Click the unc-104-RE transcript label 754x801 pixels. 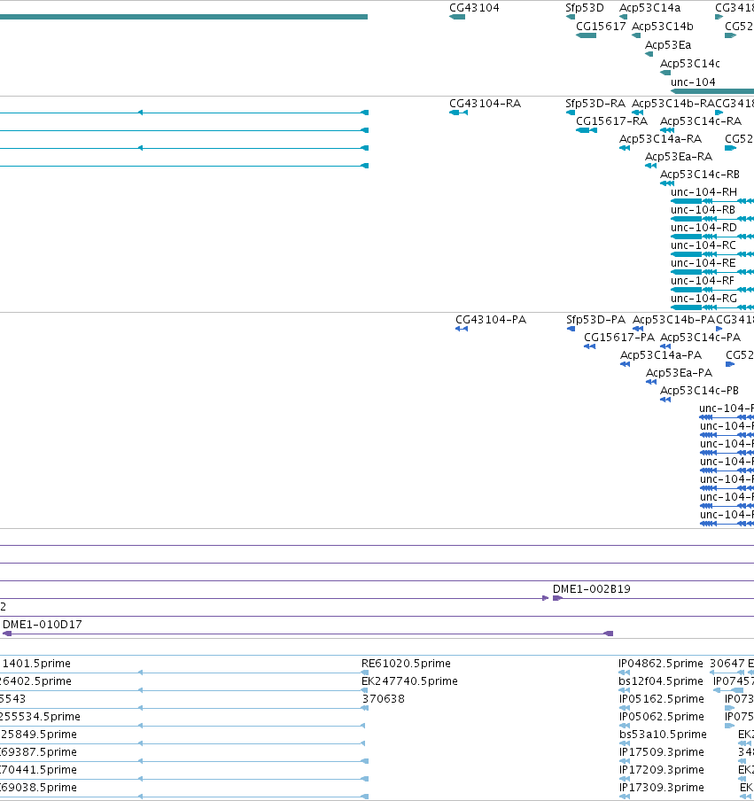[703, 263]
